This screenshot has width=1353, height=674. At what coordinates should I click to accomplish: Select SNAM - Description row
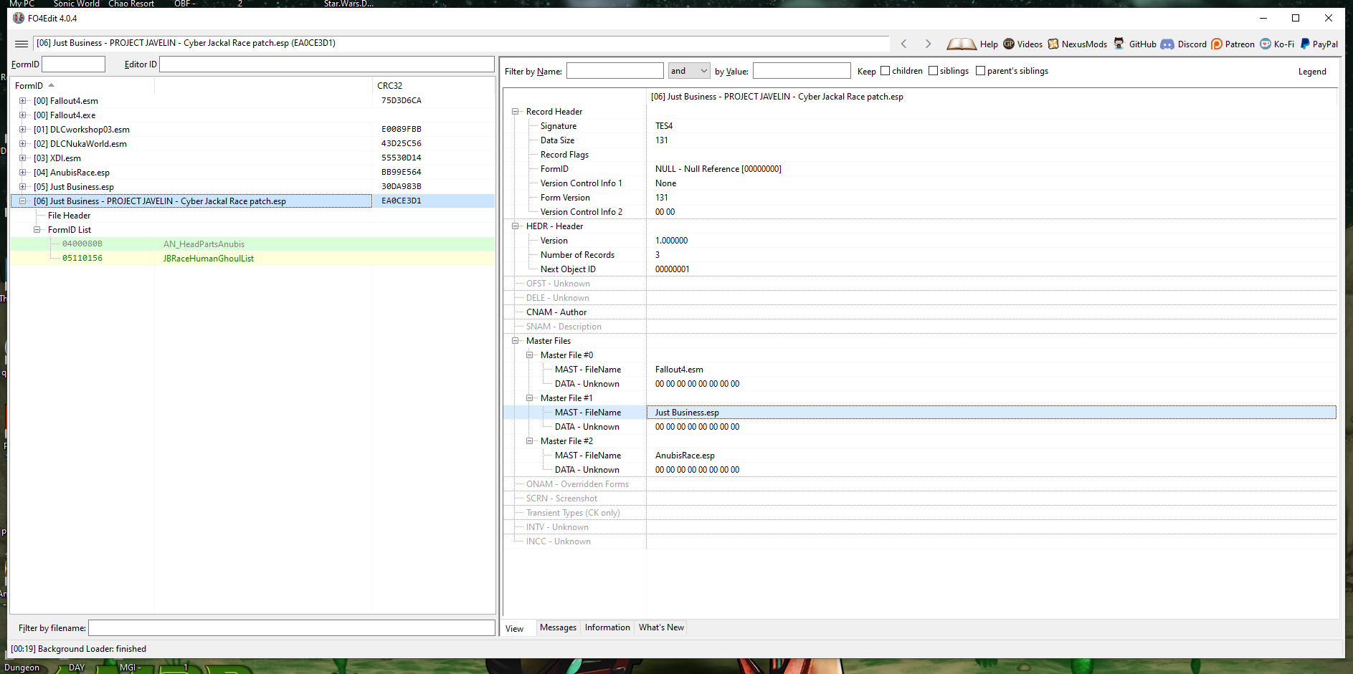click(920, 327)
